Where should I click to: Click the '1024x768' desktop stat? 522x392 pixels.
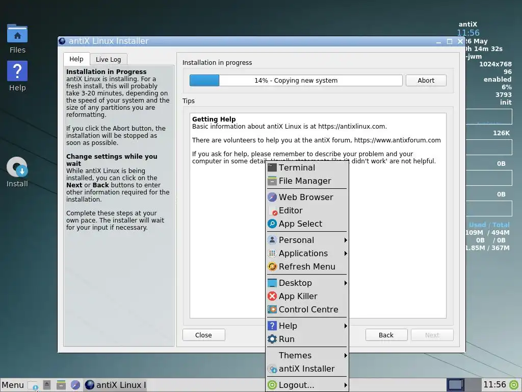(x=495, y=64)
